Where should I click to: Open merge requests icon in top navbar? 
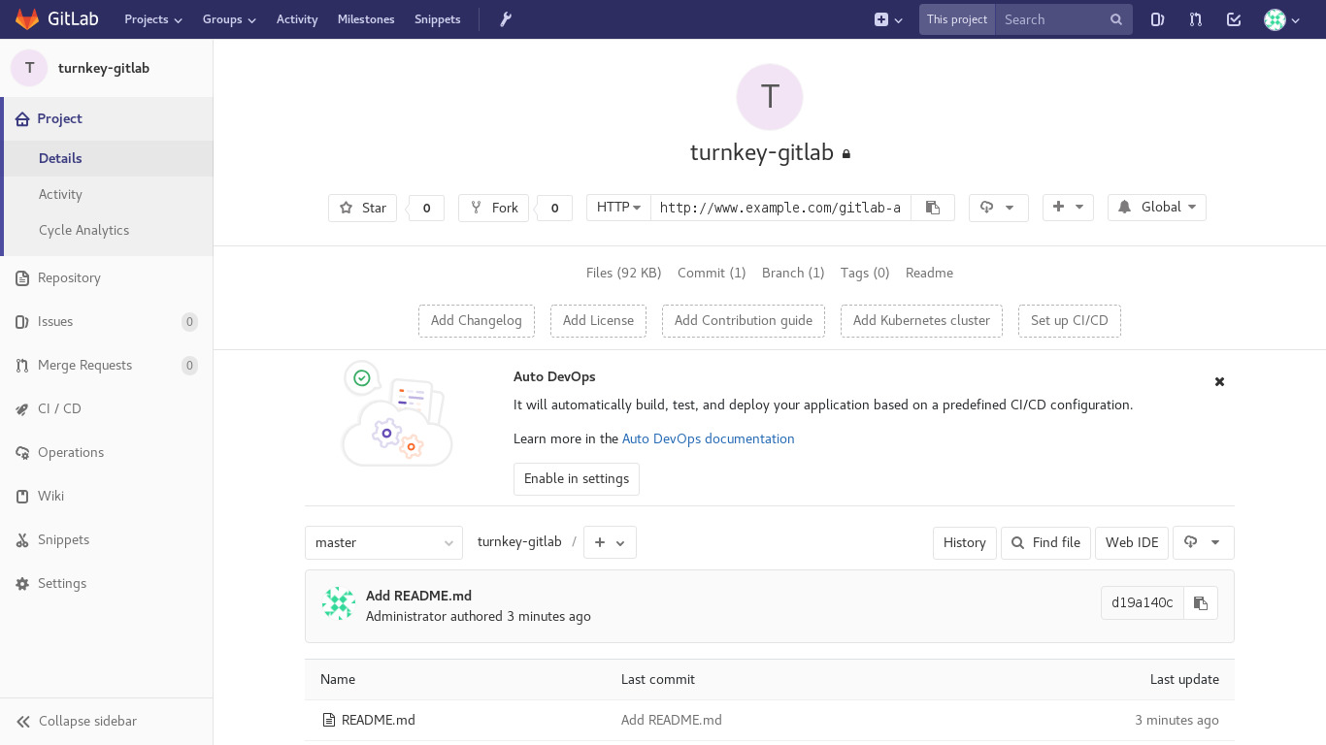[1196, 19]
